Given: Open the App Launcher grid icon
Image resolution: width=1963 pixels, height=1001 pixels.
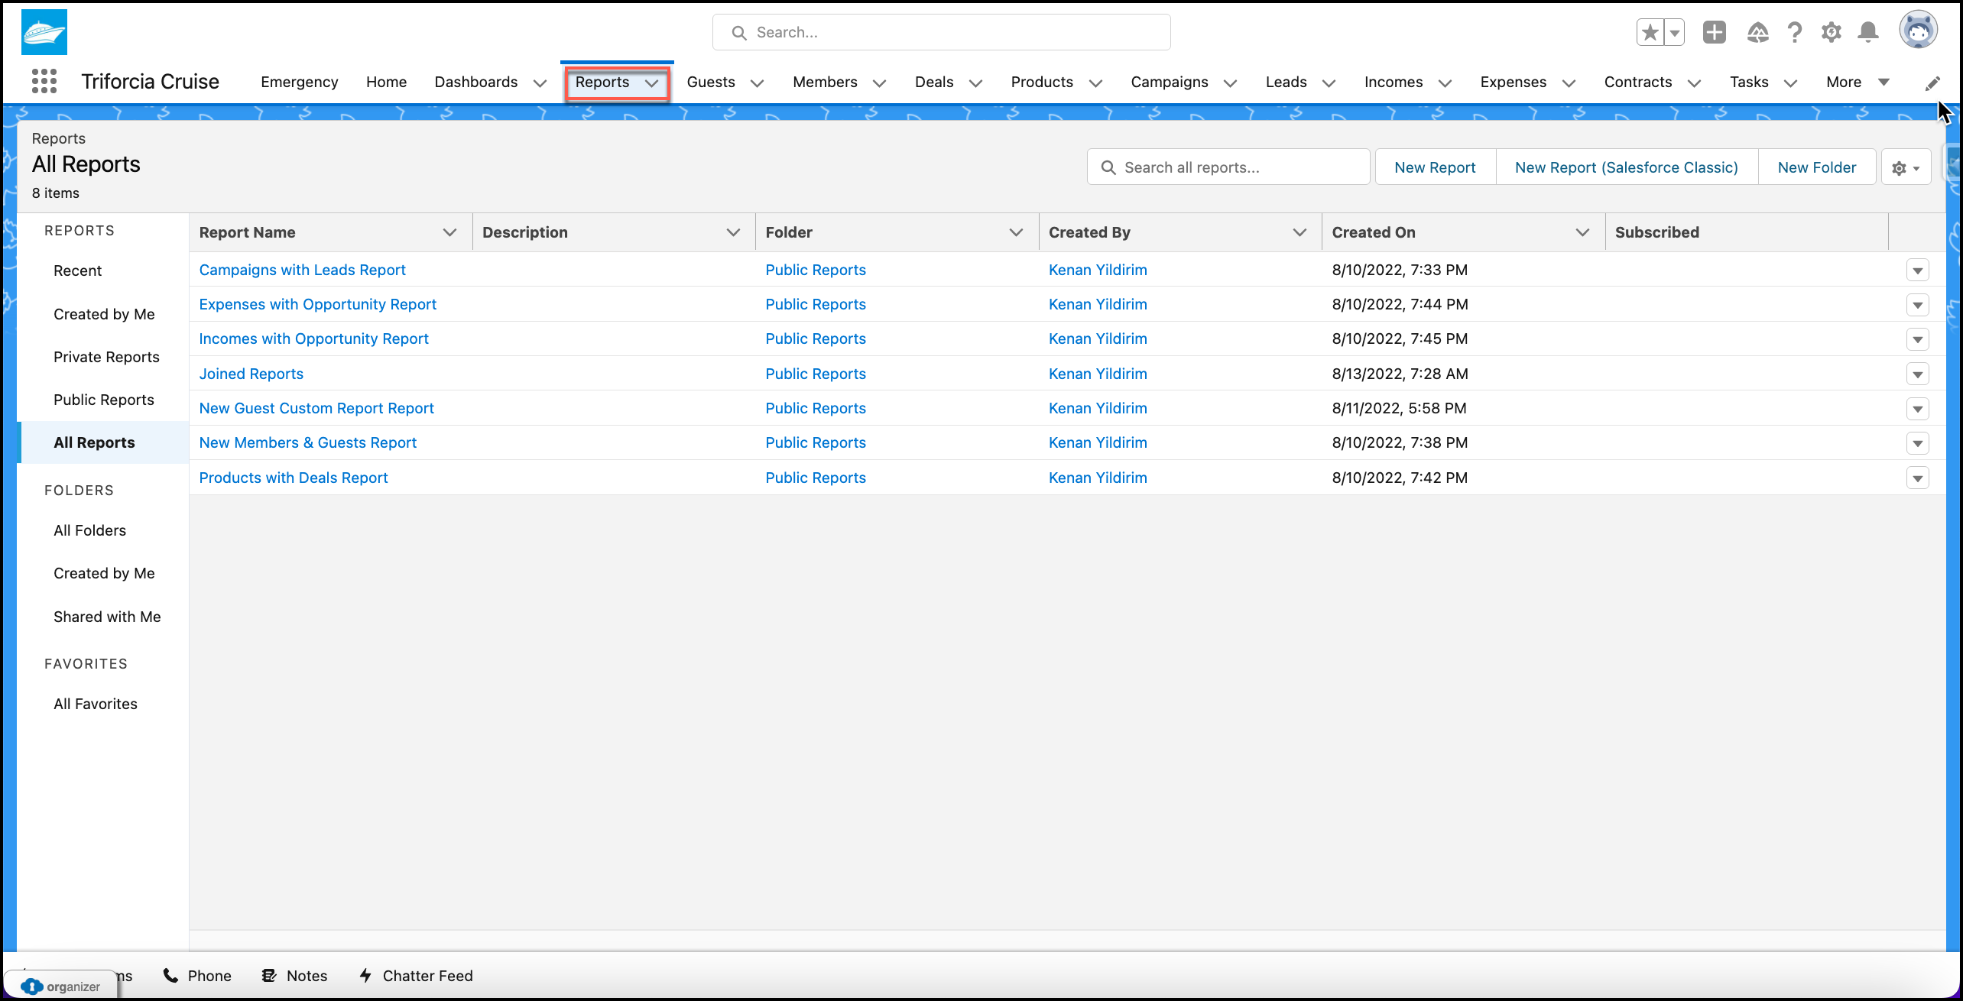Looking at the screenshot, I should pyautogui.click(x=44, y=81).
